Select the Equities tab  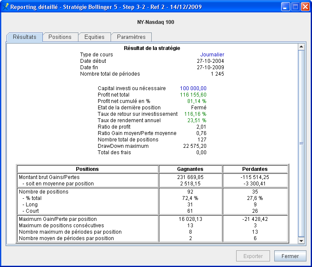94,37
